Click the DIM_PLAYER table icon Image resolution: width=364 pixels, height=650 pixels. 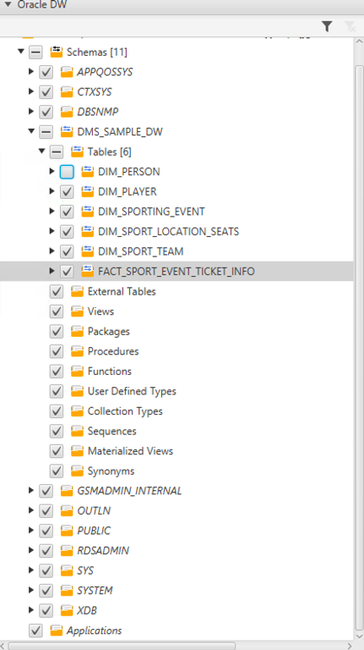tap(87, 191)
